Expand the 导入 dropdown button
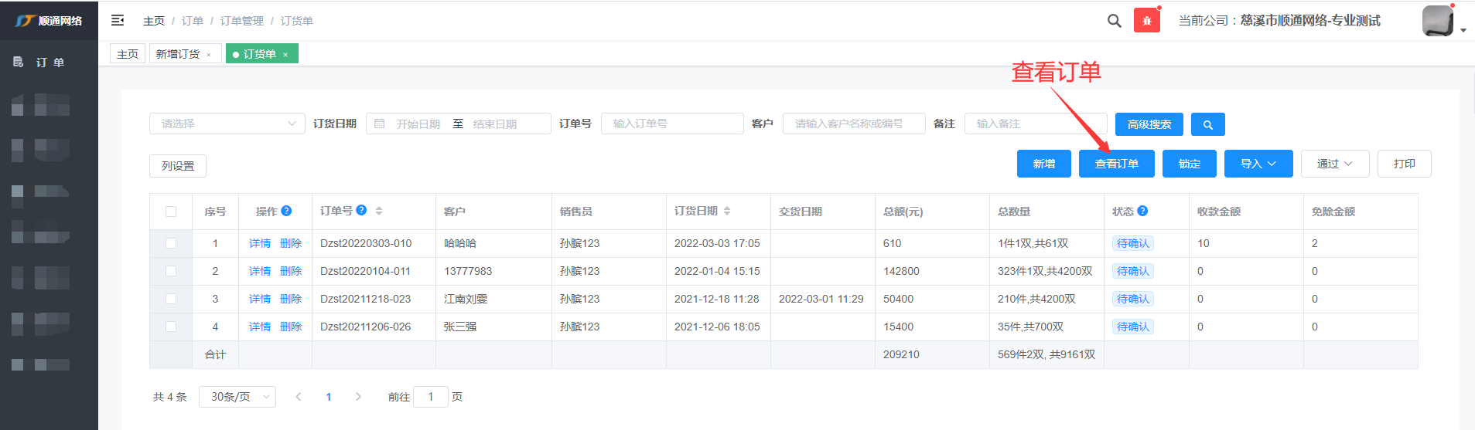The height and width of the screenshot is (430, 1475). [1258, 164]
